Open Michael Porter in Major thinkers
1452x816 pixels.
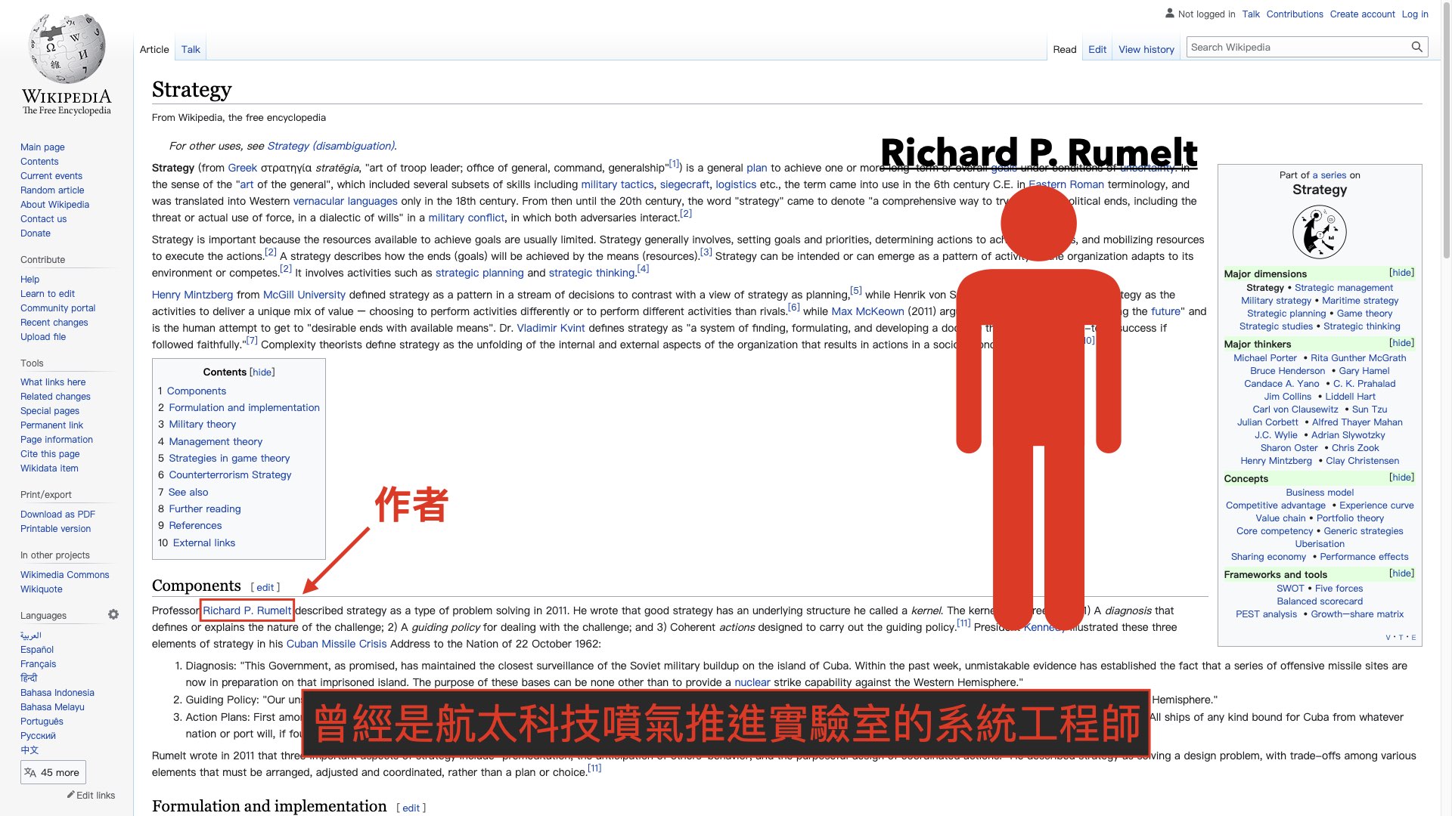tap(1265, 358)
